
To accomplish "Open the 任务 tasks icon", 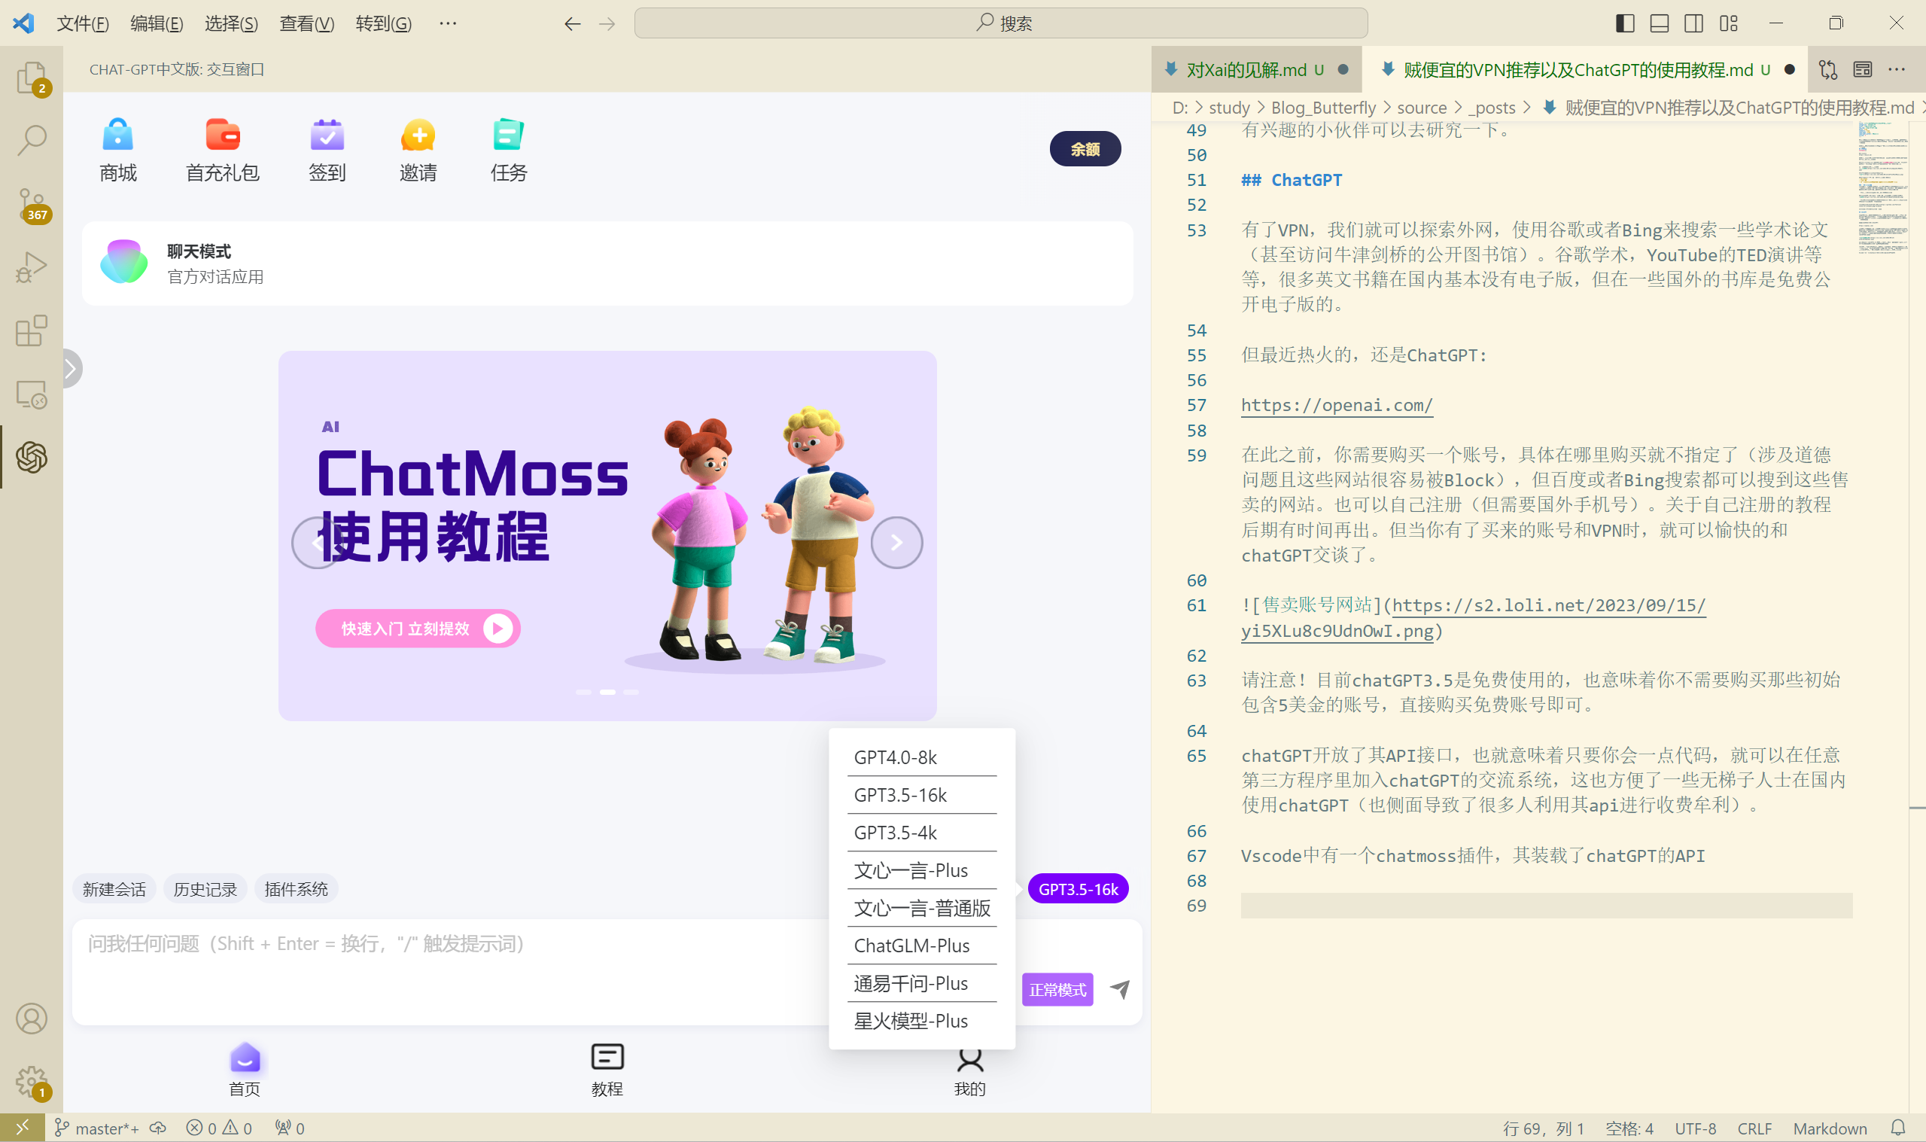I will pyautogui.click(x=509, y=151).
